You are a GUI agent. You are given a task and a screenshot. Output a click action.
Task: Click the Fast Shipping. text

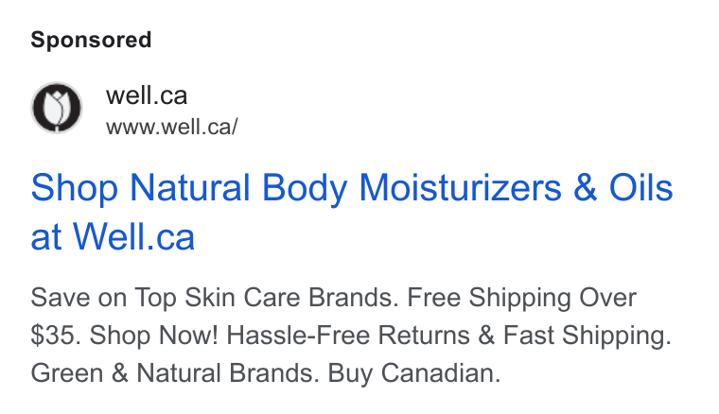click(x=587, y=336)
